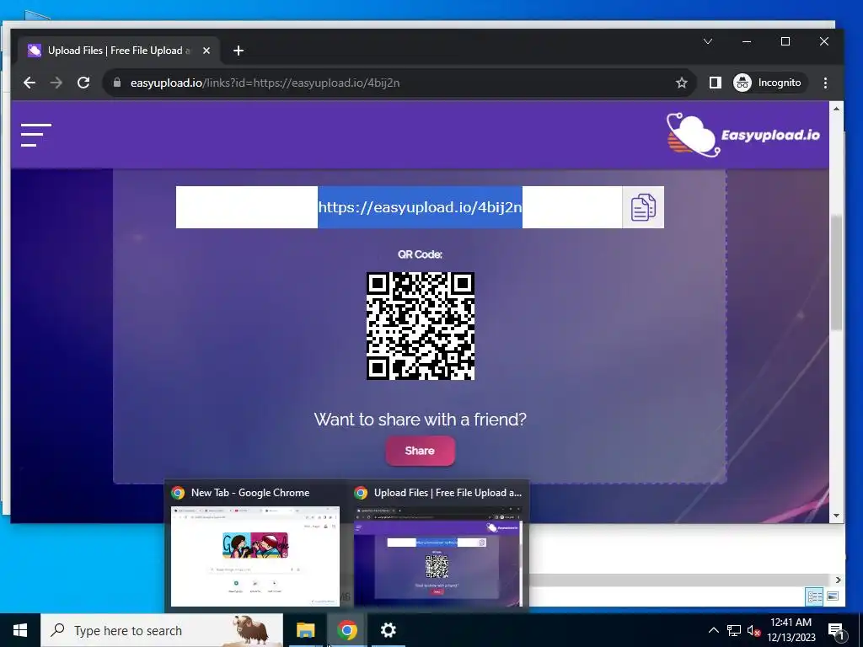The image size is (863, 647).
Task: Select the easyupload.io/4bij2n link field
Action: [x=399, y=207]
